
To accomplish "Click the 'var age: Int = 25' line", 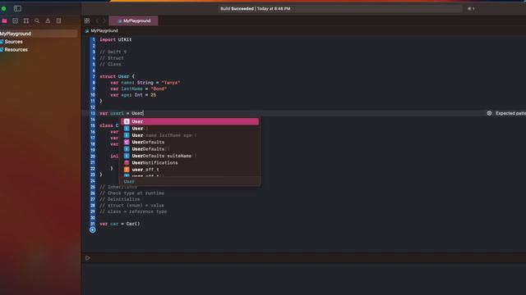I will pos(133,95).
